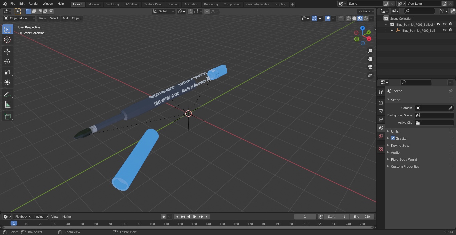The image size is (456, 235).
Task: Click the End frame field 250
Action: point(362,217)
